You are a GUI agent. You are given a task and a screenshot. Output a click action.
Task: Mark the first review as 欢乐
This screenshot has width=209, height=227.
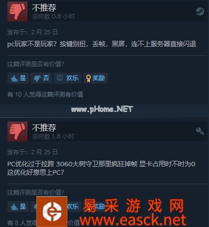click(67, 78)
